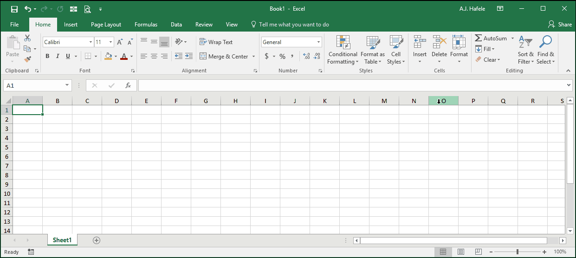
Task: Toggle Wrap Text on
Action: pyautogui.click(x=216, y=42)
